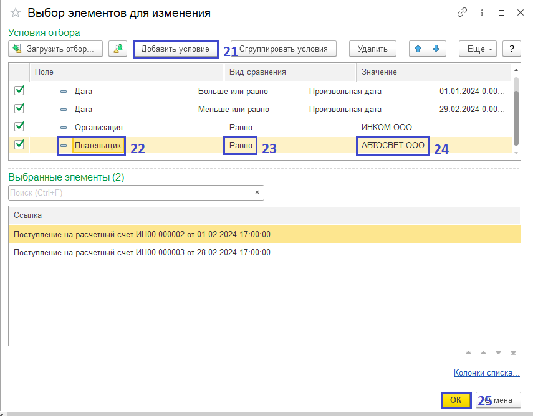The image size is (533, 416).
Task: Click the Поиск search input field
Action: pyautogui.click(x=129, y=192)
